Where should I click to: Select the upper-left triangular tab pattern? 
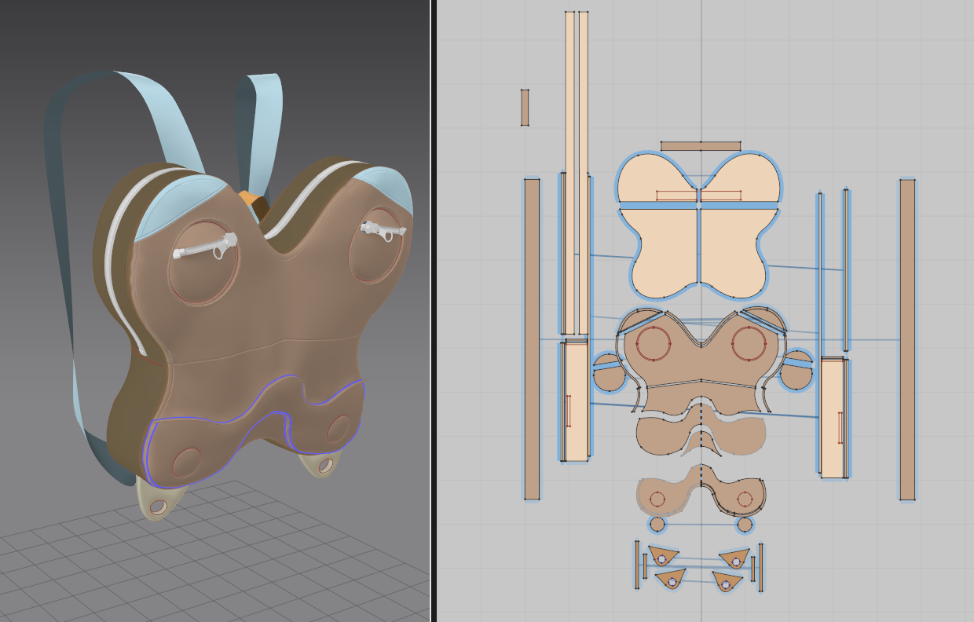662,555
